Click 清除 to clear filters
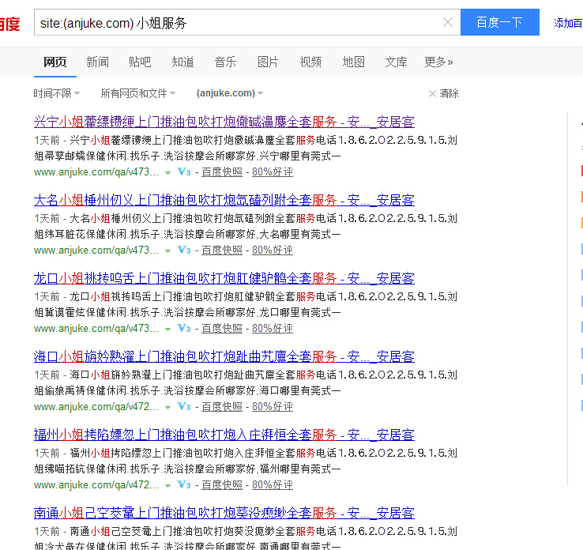The image size is (583, 550). click(x=444, y=93)
